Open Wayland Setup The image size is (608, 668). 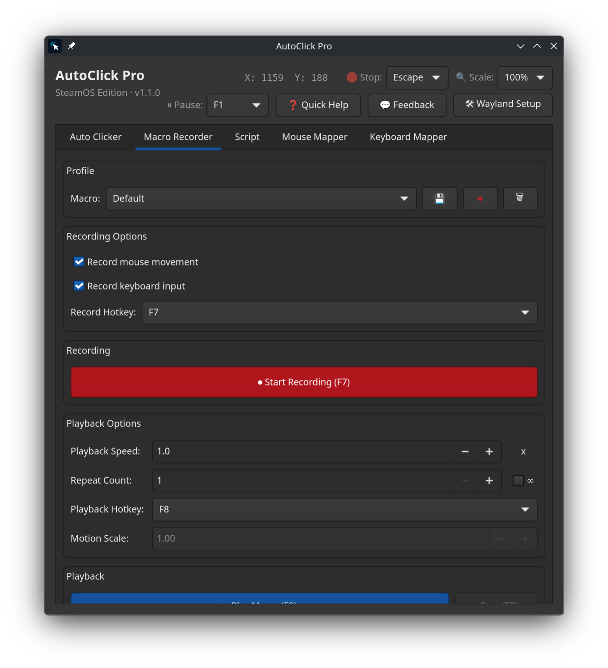point(503,105)
